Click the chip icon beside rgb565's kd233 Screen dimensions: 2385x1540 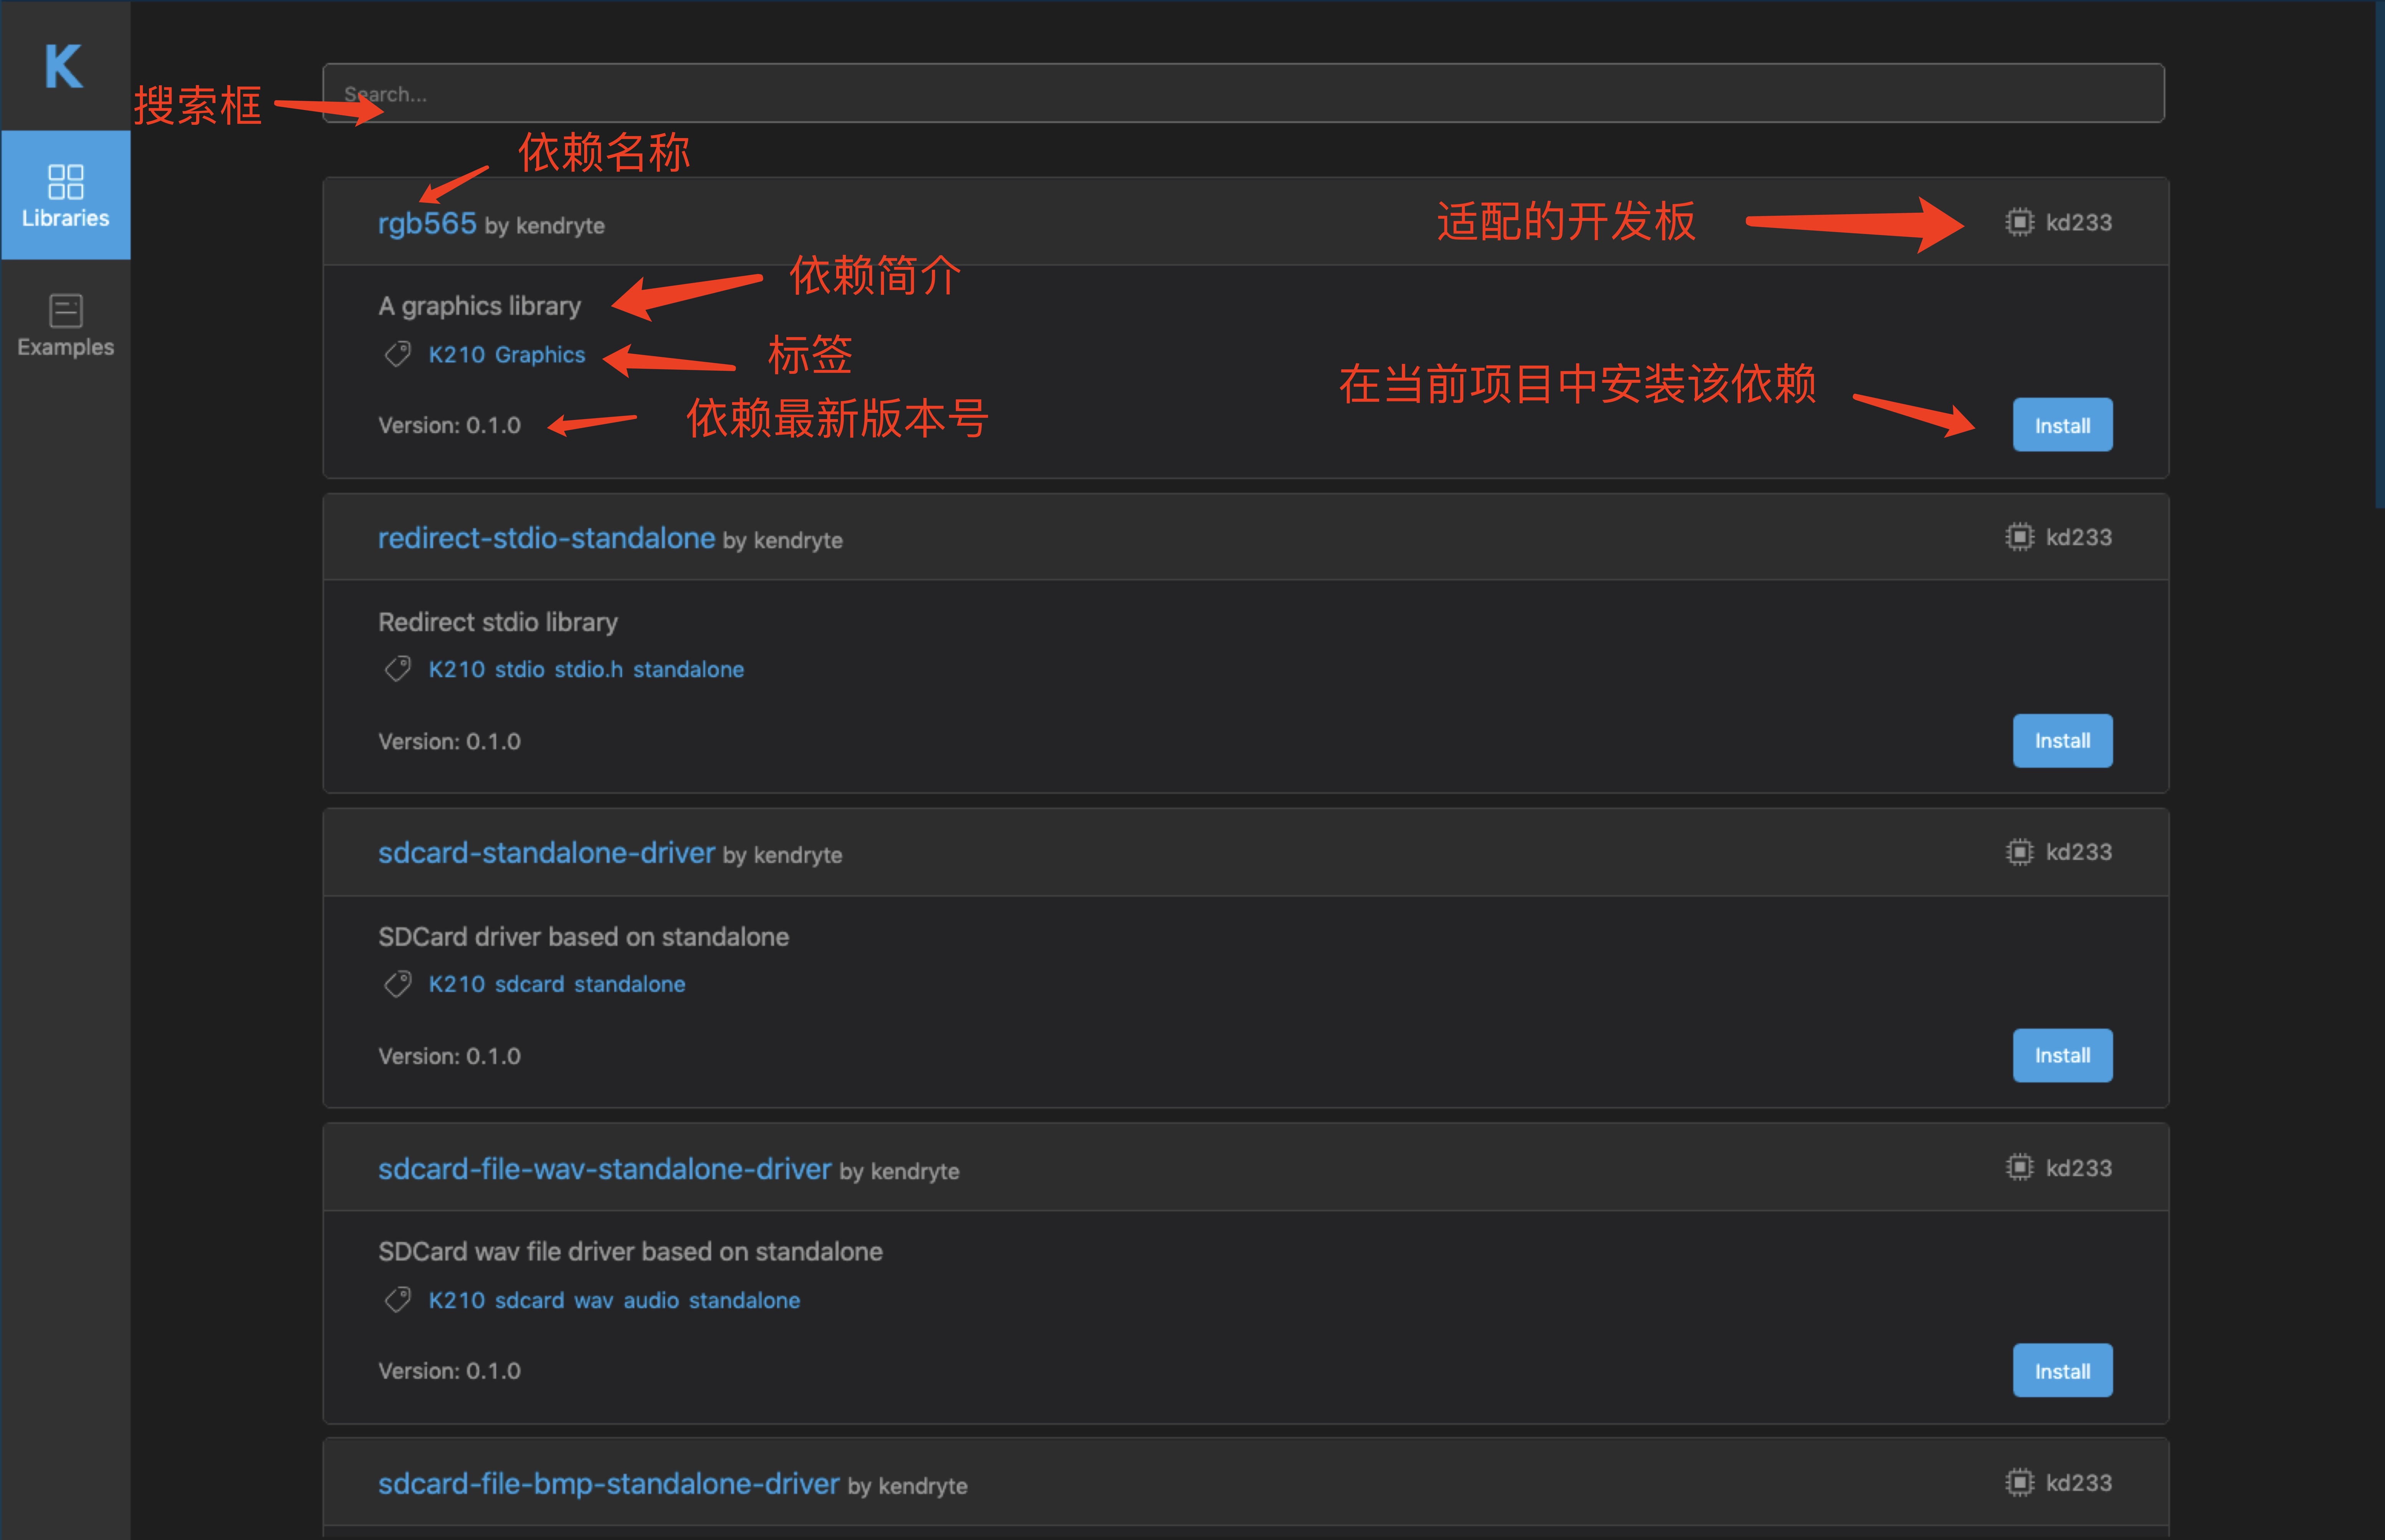click(2019, 222)
